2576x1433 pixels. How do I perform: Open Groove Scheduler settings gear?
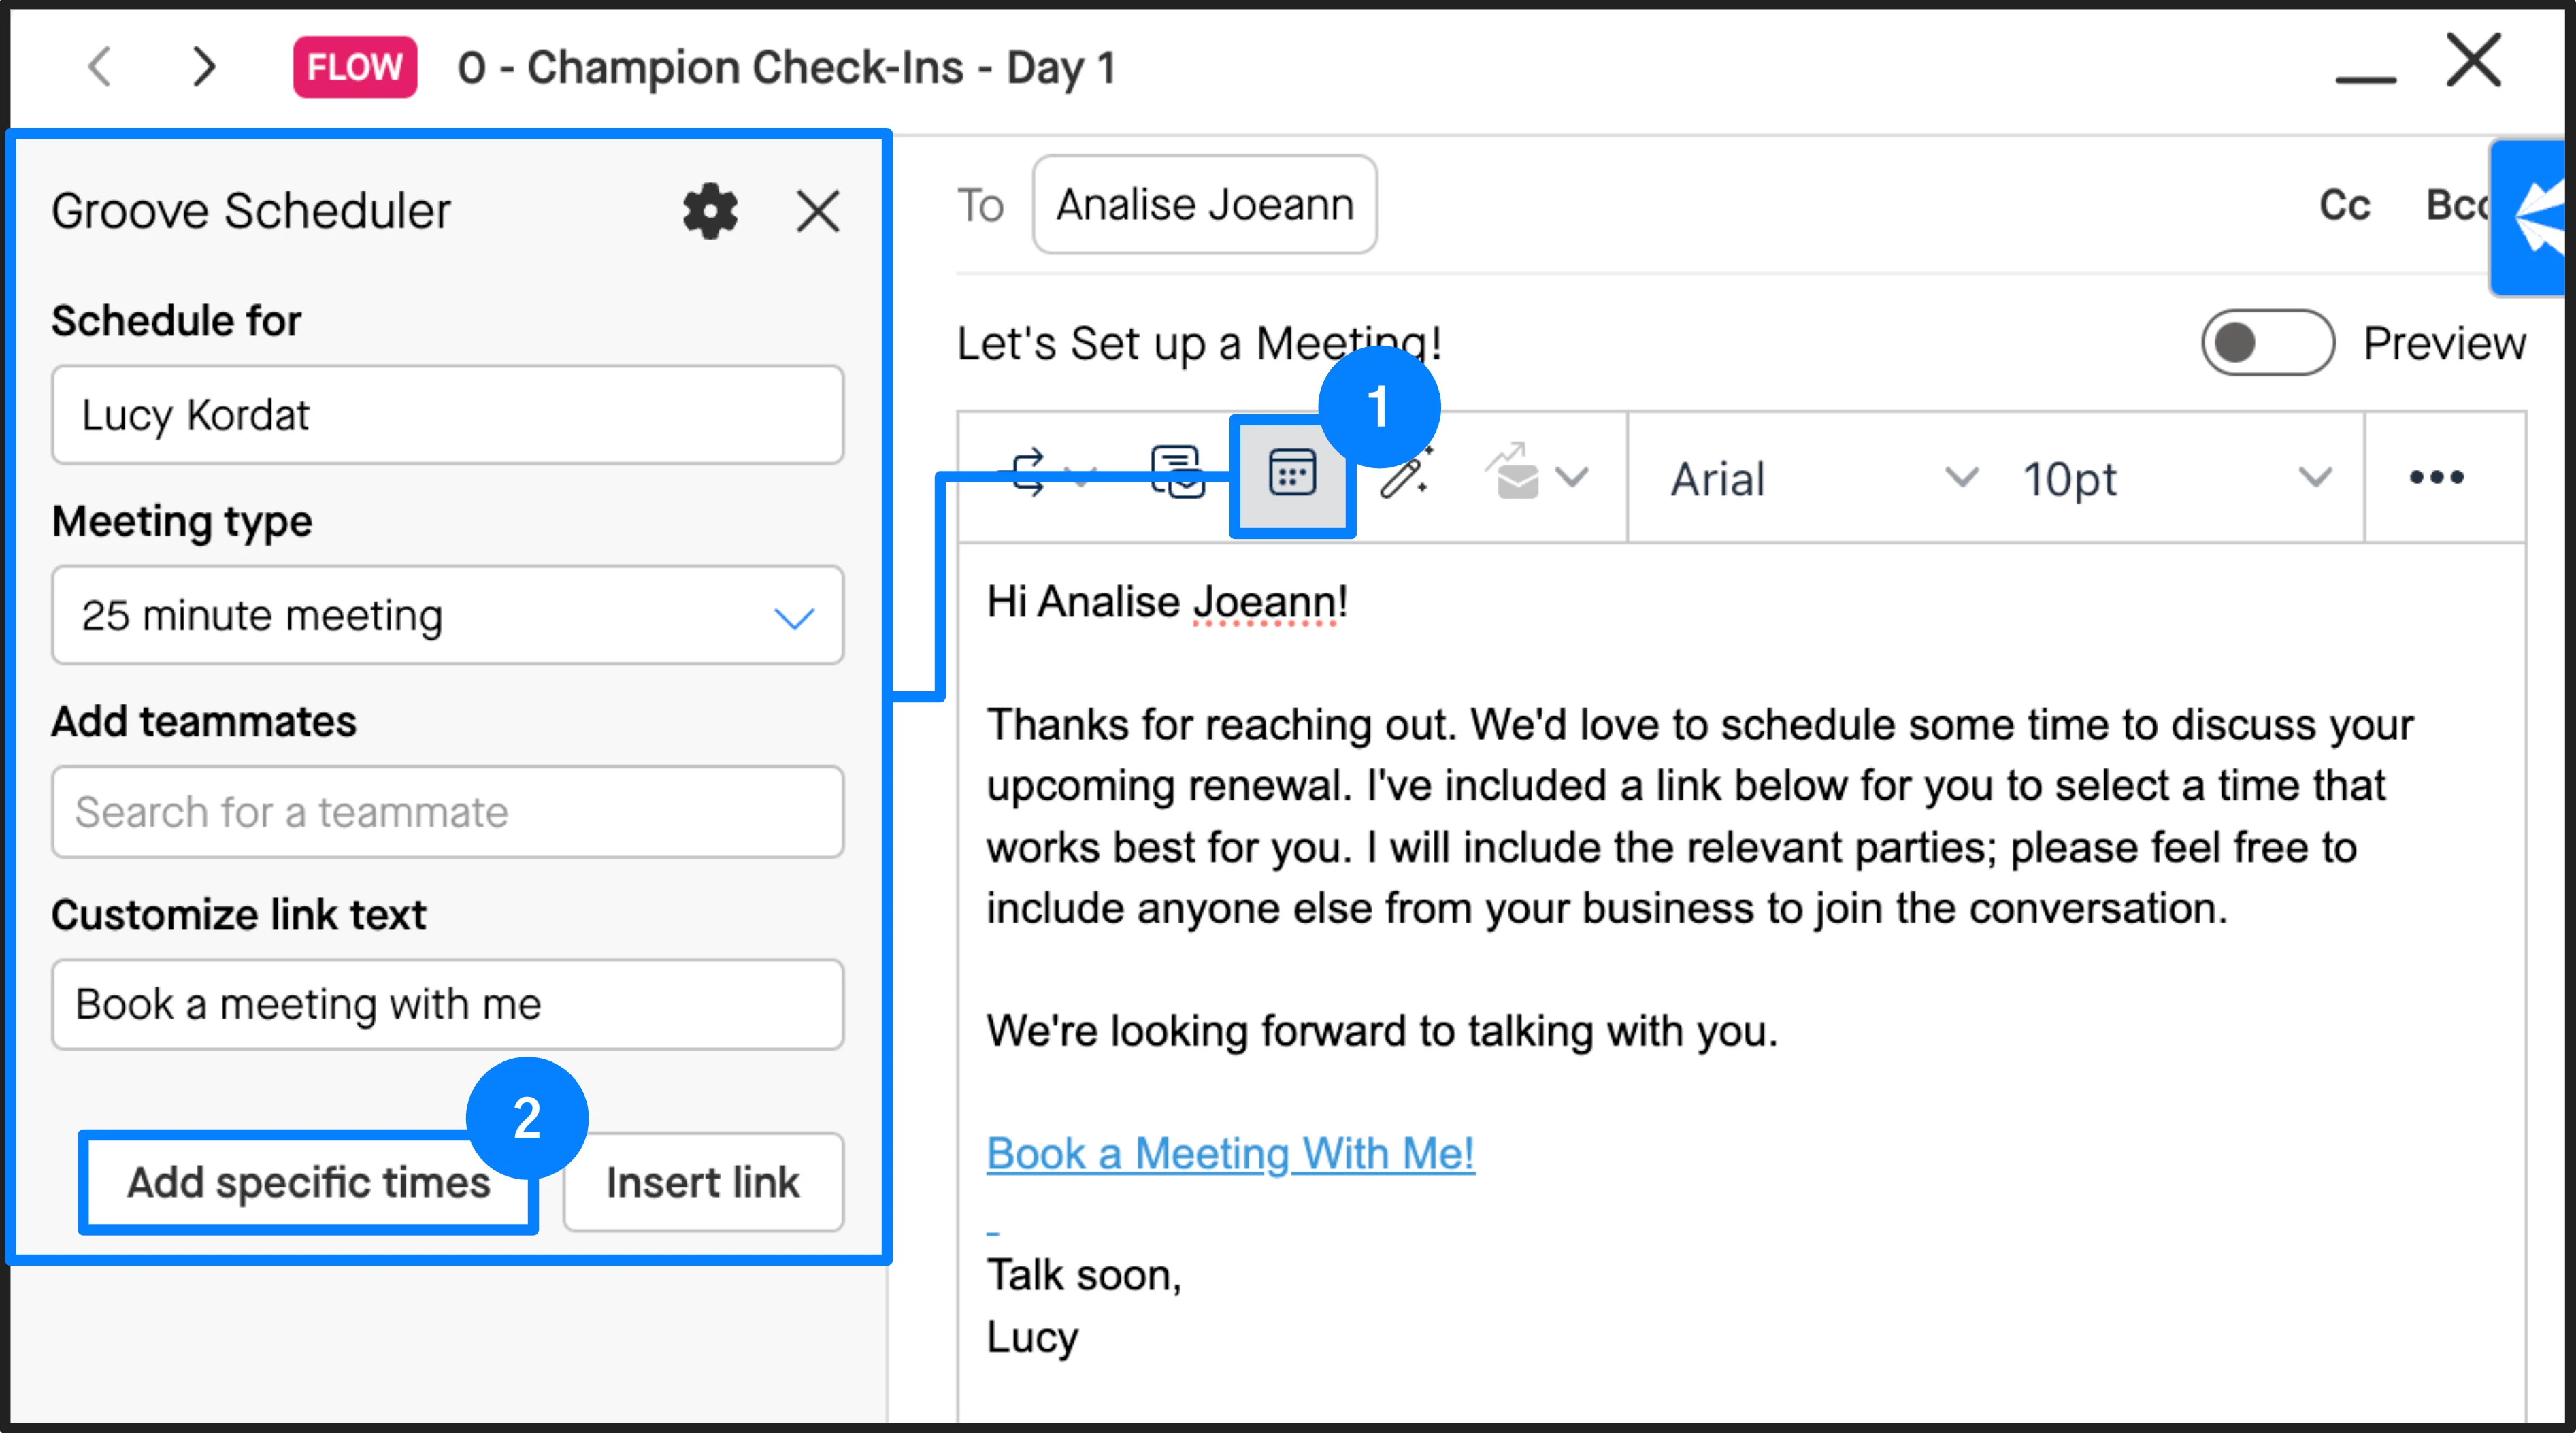click(x=710, y=211)
